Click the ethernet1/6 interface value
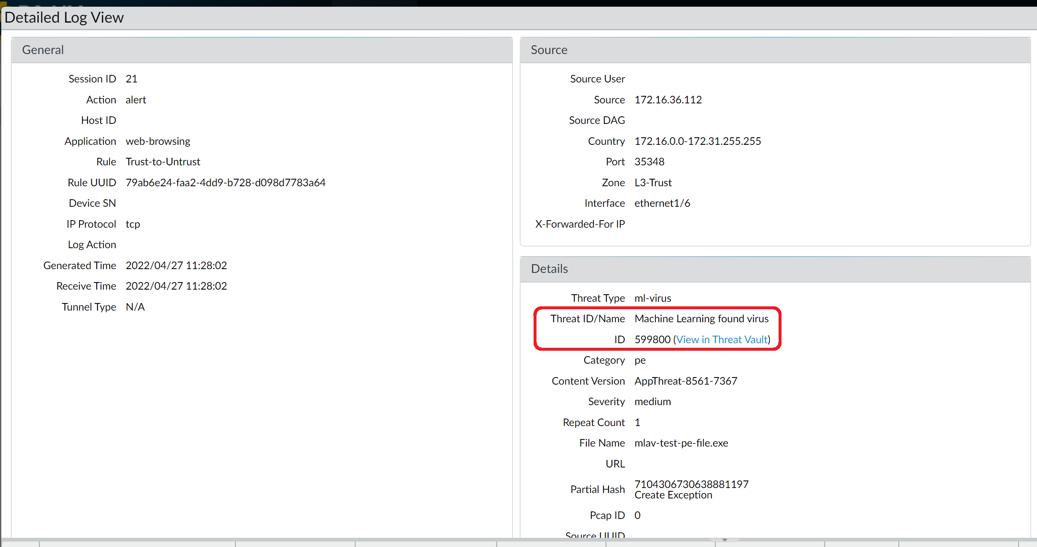Image resolution: width=1037 pixels, height=547 pixels. (662, 203)
